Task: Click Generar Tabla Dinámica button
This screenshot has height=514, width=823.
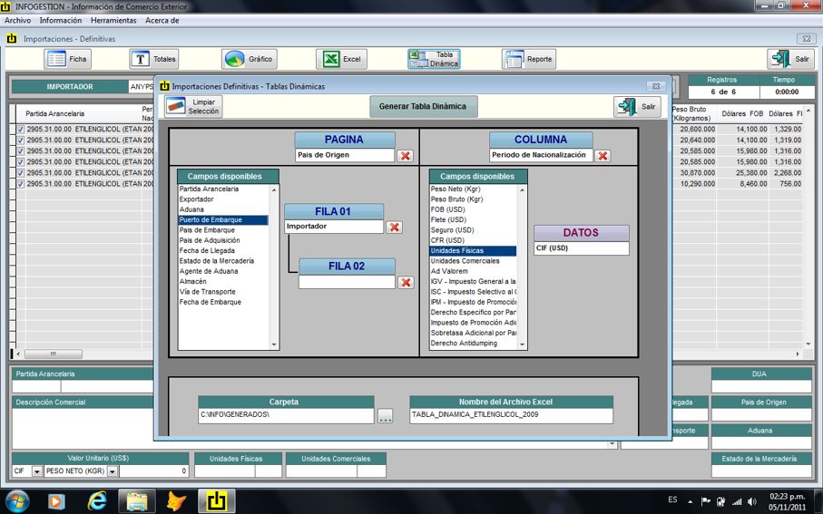Action: 423,106
